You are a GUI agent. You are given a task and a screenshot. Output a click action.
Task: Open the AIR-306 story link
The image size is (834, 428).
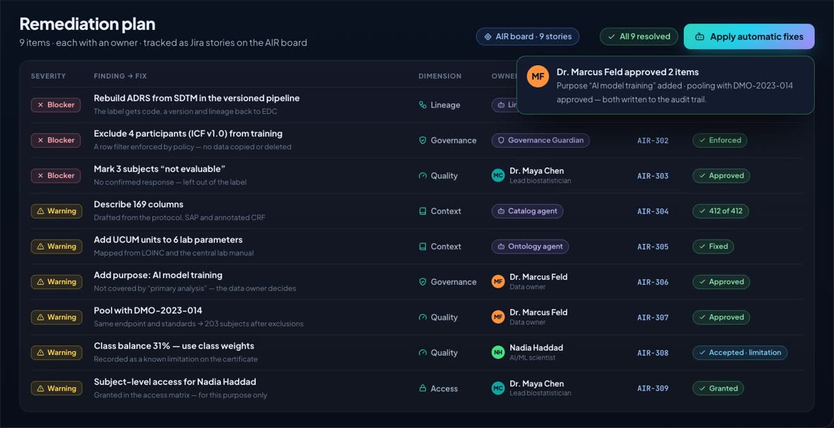click(x=653, y=282)
